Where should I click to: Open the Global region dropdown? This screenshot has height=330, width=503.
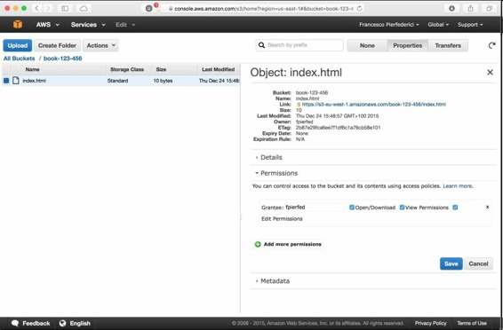pyautogui.click(x=438, y=25)
